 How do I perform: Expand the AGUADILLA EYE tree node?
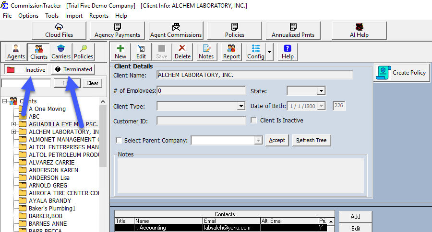(x=13, y=124)
